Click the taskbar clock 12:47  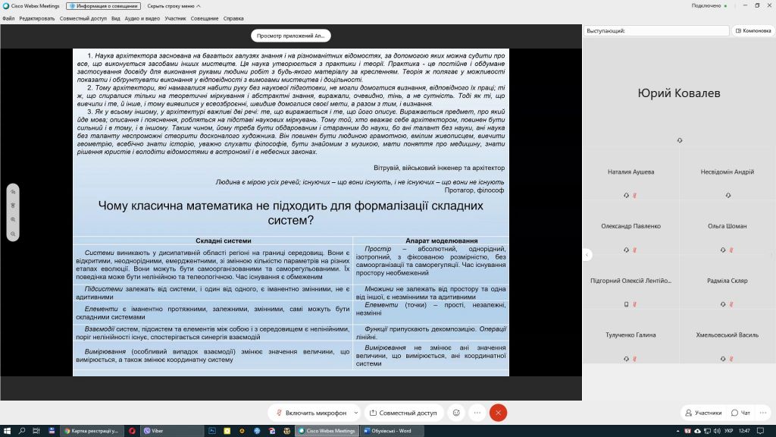click(744, 431)
